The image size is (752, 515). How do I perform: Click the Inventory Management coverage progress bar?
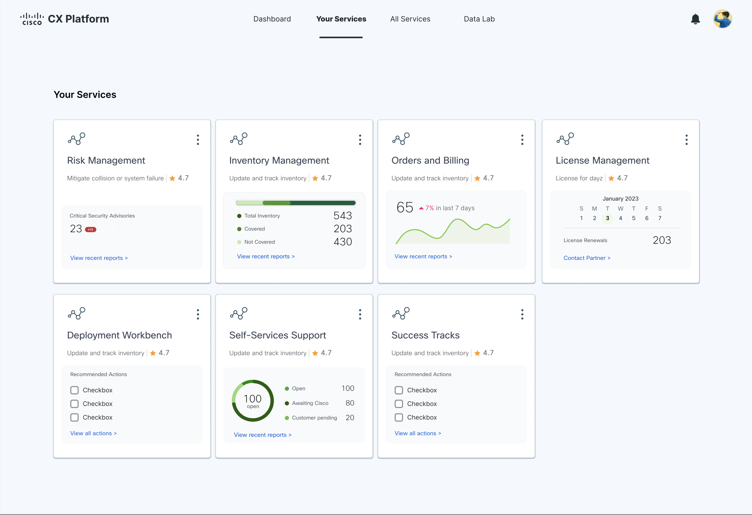click(295, 203)
